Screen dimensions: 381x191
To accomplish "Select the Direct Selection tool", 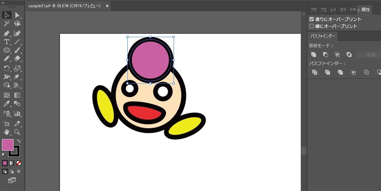I will point(17,15).
